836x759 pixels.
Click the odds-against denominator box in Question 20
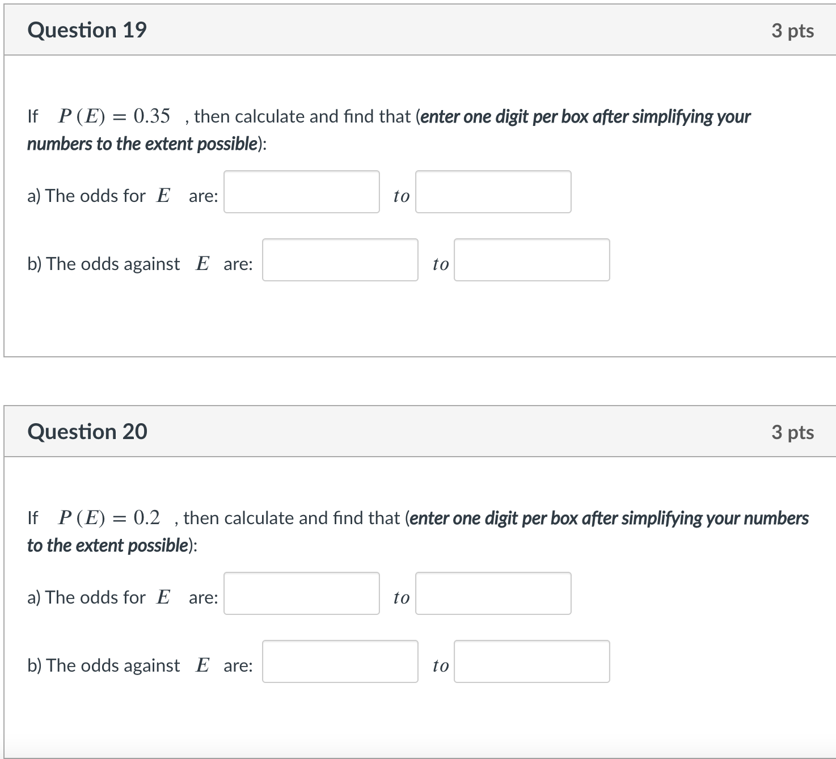(x=532, y=661)
